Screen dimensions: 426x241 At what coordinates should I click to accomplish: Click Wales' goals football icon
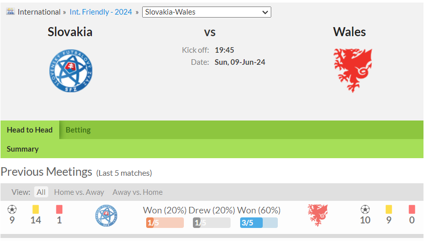tap(365, 209)
